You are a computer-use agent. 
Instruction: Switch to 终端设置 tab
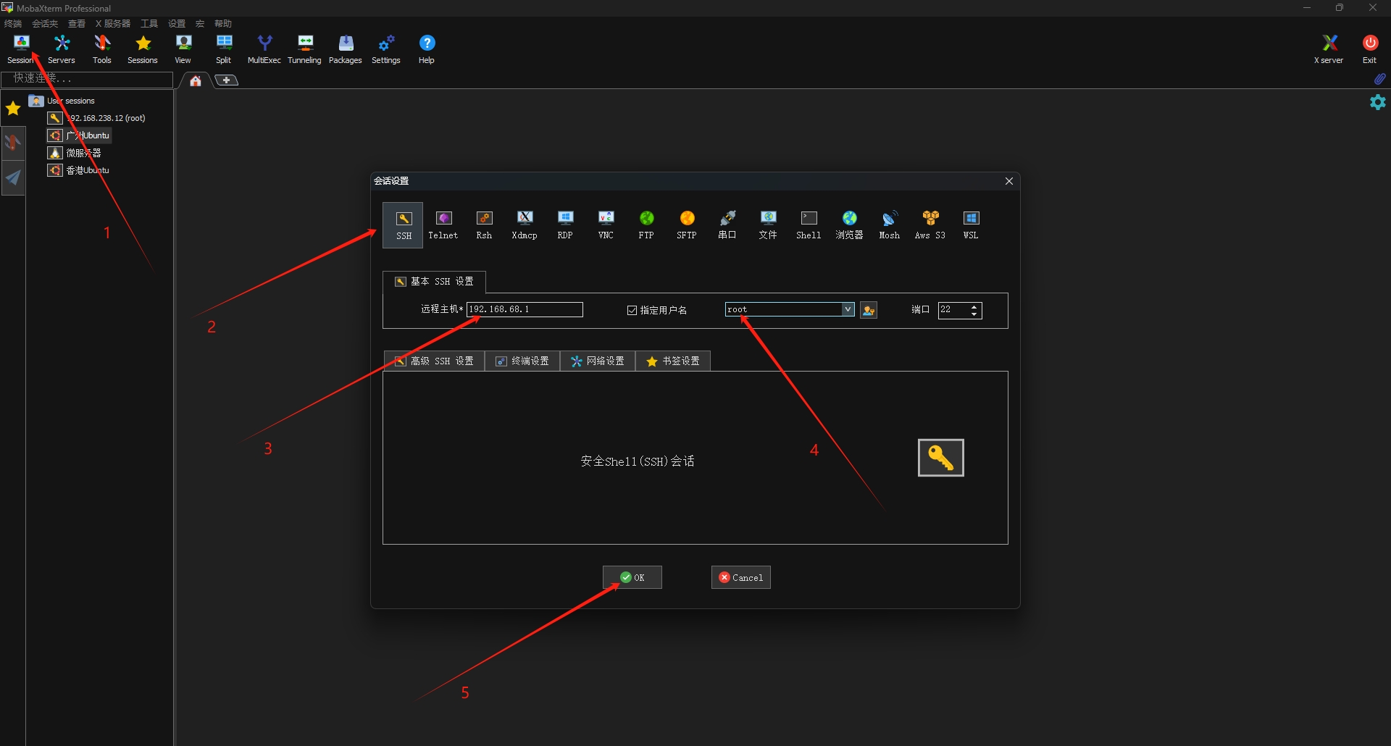coord(522,361)
